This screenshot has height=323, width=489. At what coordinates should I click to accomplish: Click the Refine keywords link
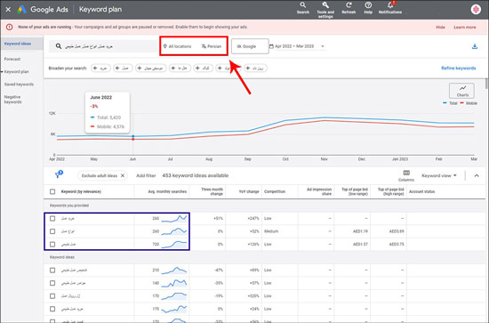click(x=459, y=68)
